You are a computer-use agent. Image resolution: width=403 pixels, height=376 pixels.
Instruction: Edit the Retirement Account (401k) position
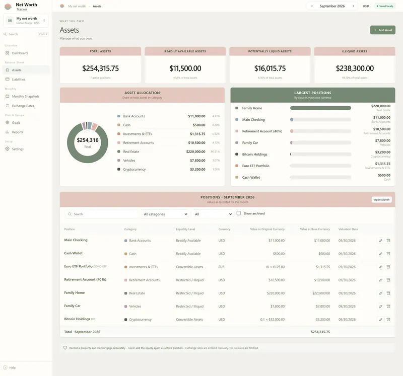point(381,280)
